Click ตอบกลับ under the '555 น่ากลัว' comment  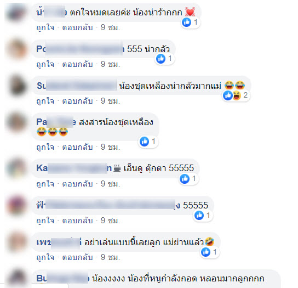pos(78,64)
